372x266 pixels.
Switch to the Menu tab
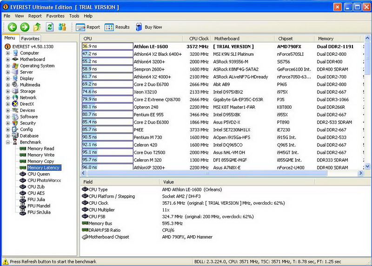point(10,38)
